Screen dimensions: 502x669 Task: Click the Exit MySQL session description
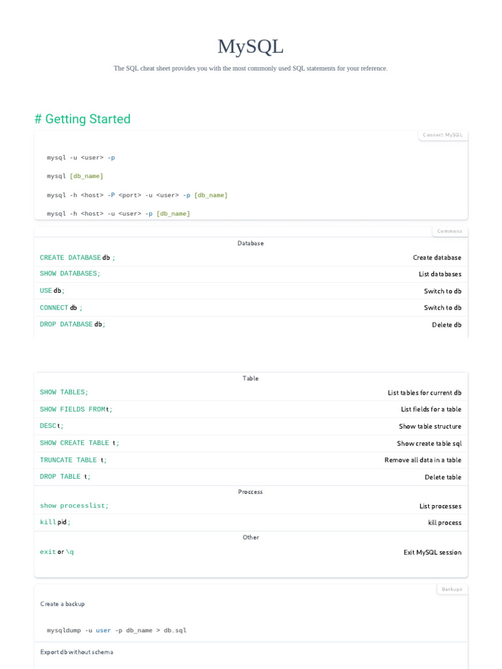[432, 553]
